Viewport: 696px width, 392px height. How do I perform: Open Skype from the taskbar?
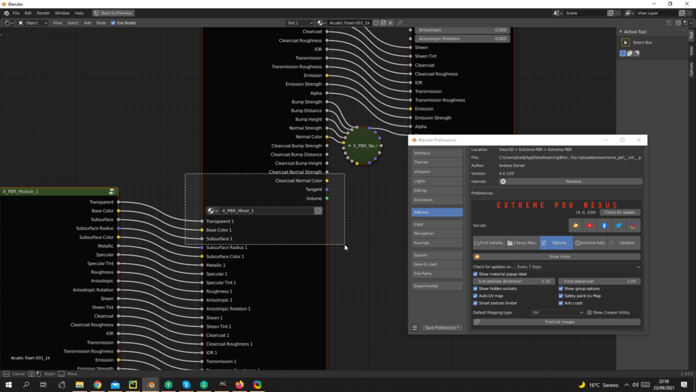point(186,385)
